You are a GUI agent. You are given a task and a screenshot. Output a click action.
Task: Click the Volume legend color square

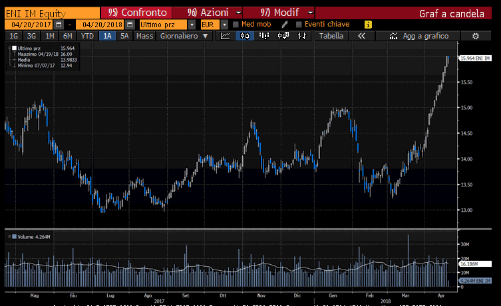pos(15,236)
